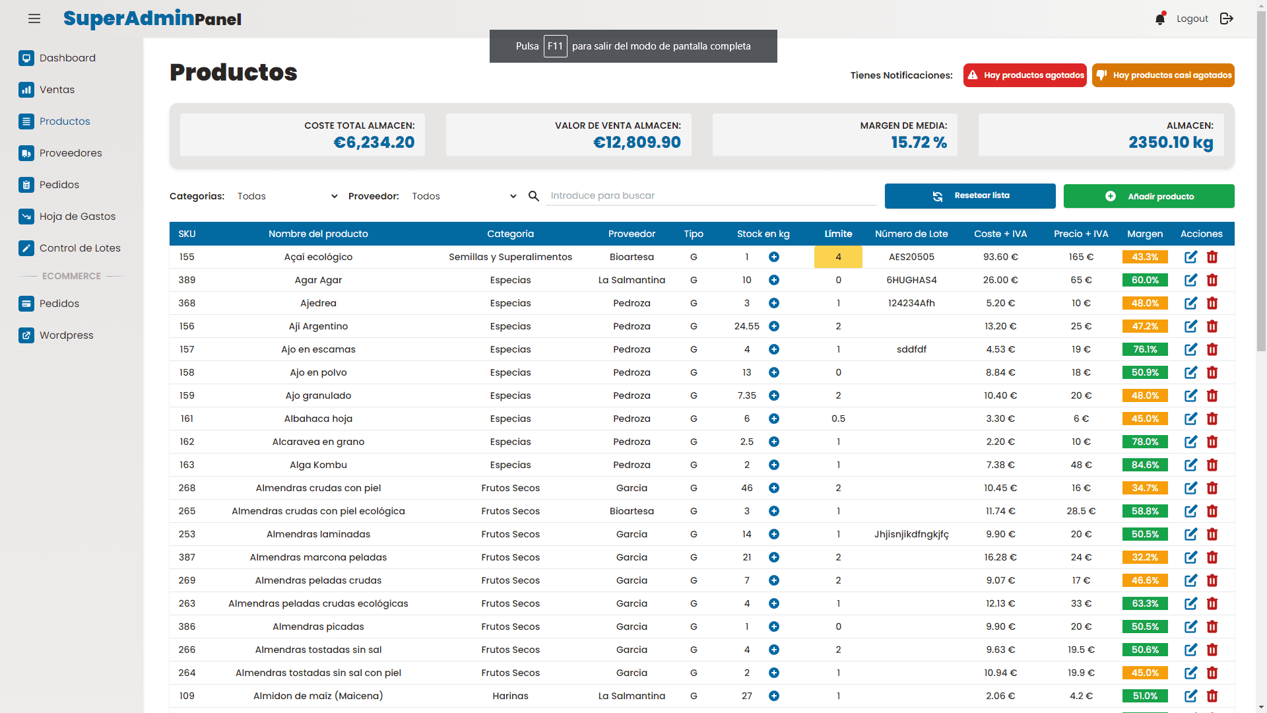Edit Almendras laminadas product
1267x713 pixels.
pos(1190,534)
